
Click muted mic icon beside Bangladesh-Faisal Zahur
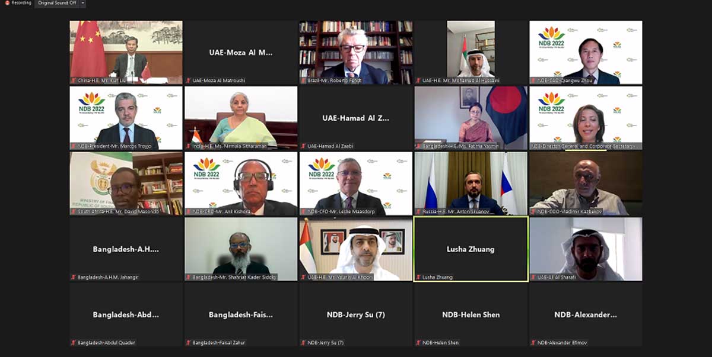tap(189, 343)
